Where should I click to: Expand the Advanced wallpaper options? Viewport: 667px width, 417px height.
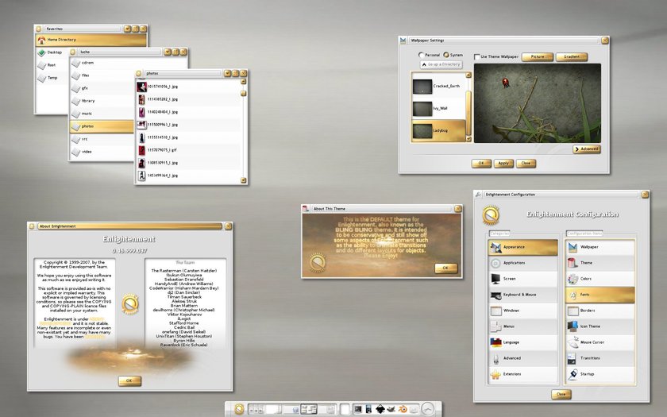(587, 149)
